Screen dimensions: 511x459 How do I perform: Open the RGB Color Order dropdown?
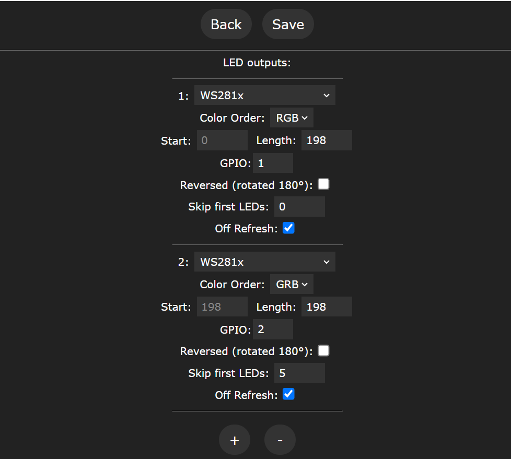292,118
